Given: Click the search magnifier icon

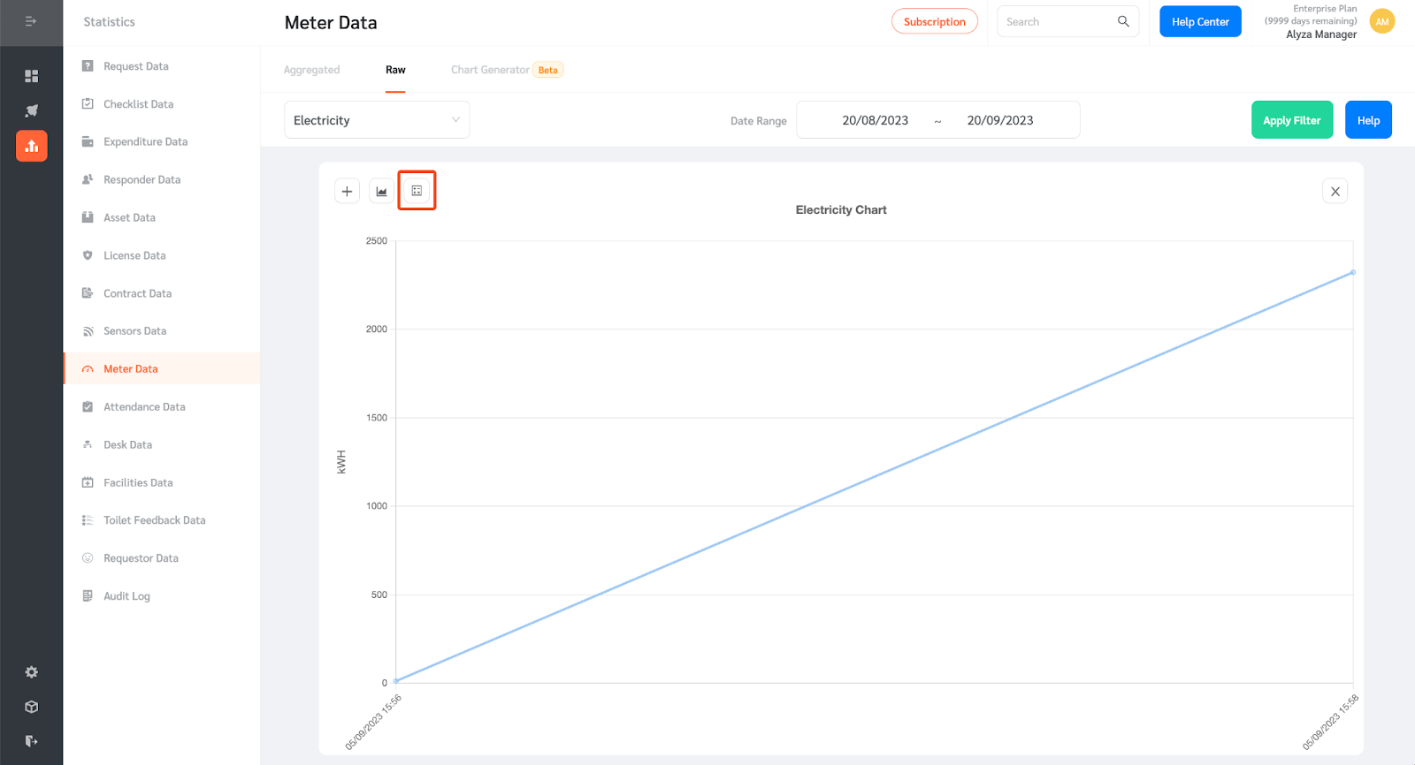Looking at the screenshot, I should [1123, 21].
